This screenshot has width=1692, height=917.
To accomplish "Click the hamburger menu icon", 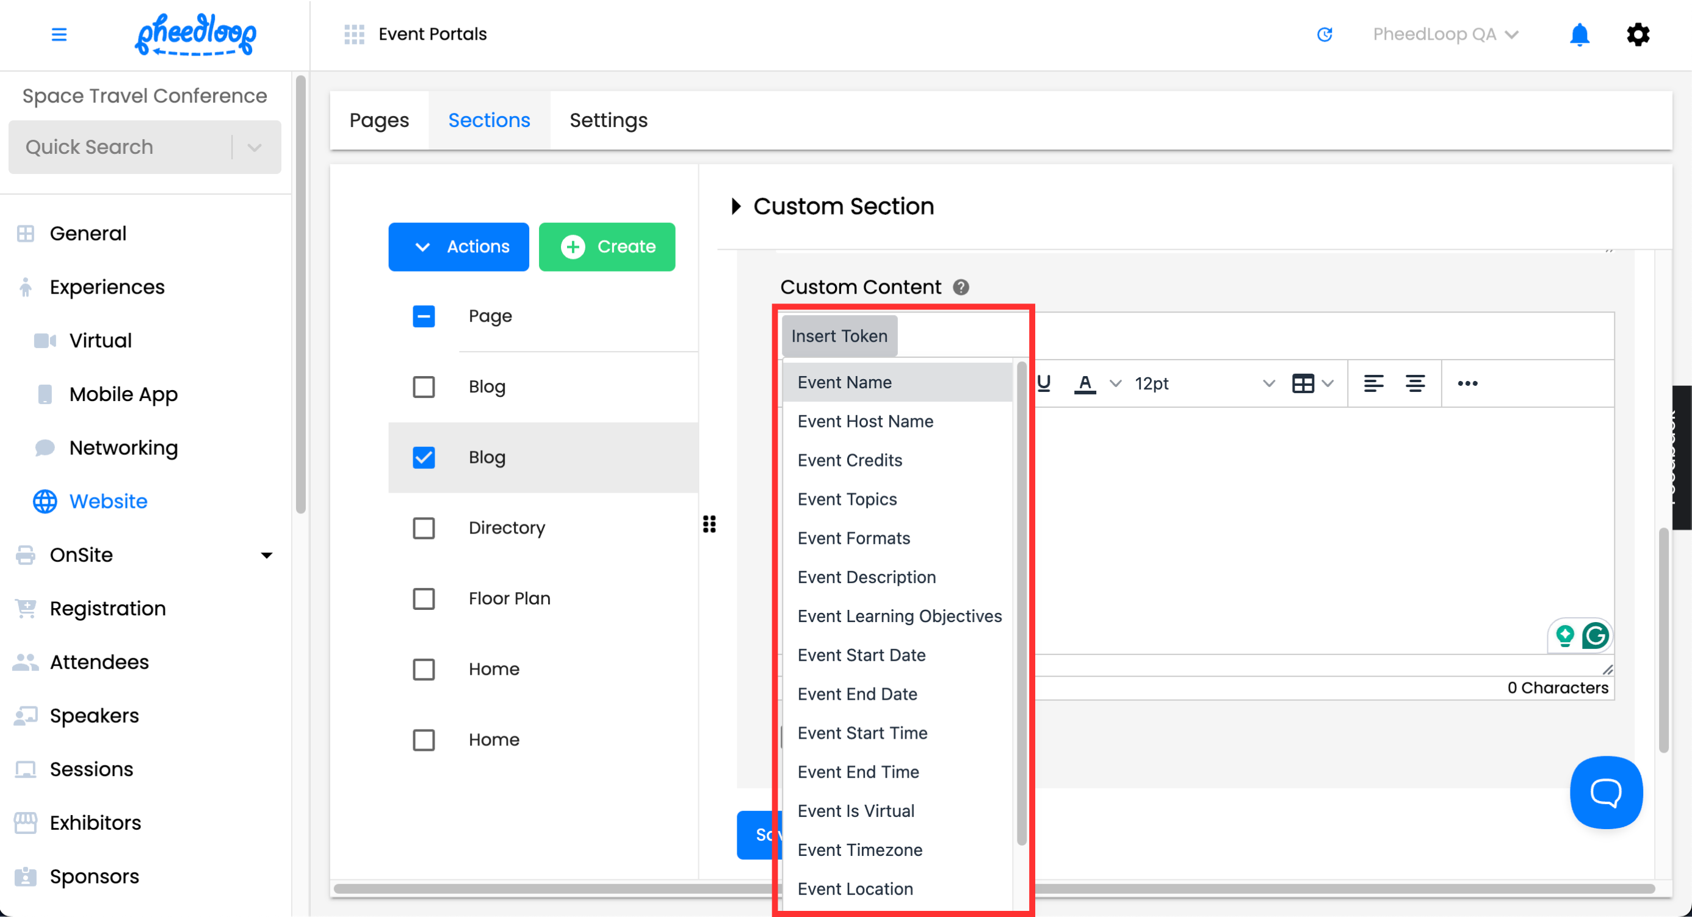I will tap(59, 34).
